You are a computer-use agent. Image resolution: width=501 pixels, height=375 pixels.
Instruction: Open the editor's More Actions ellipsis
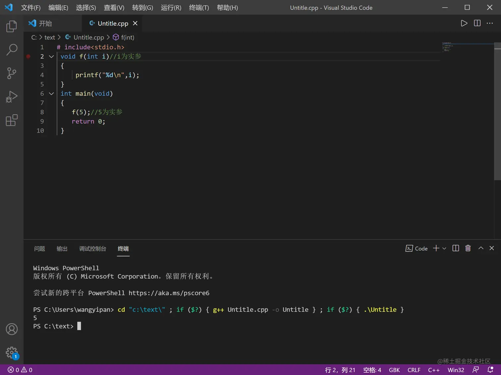click(x=490, y=23)
